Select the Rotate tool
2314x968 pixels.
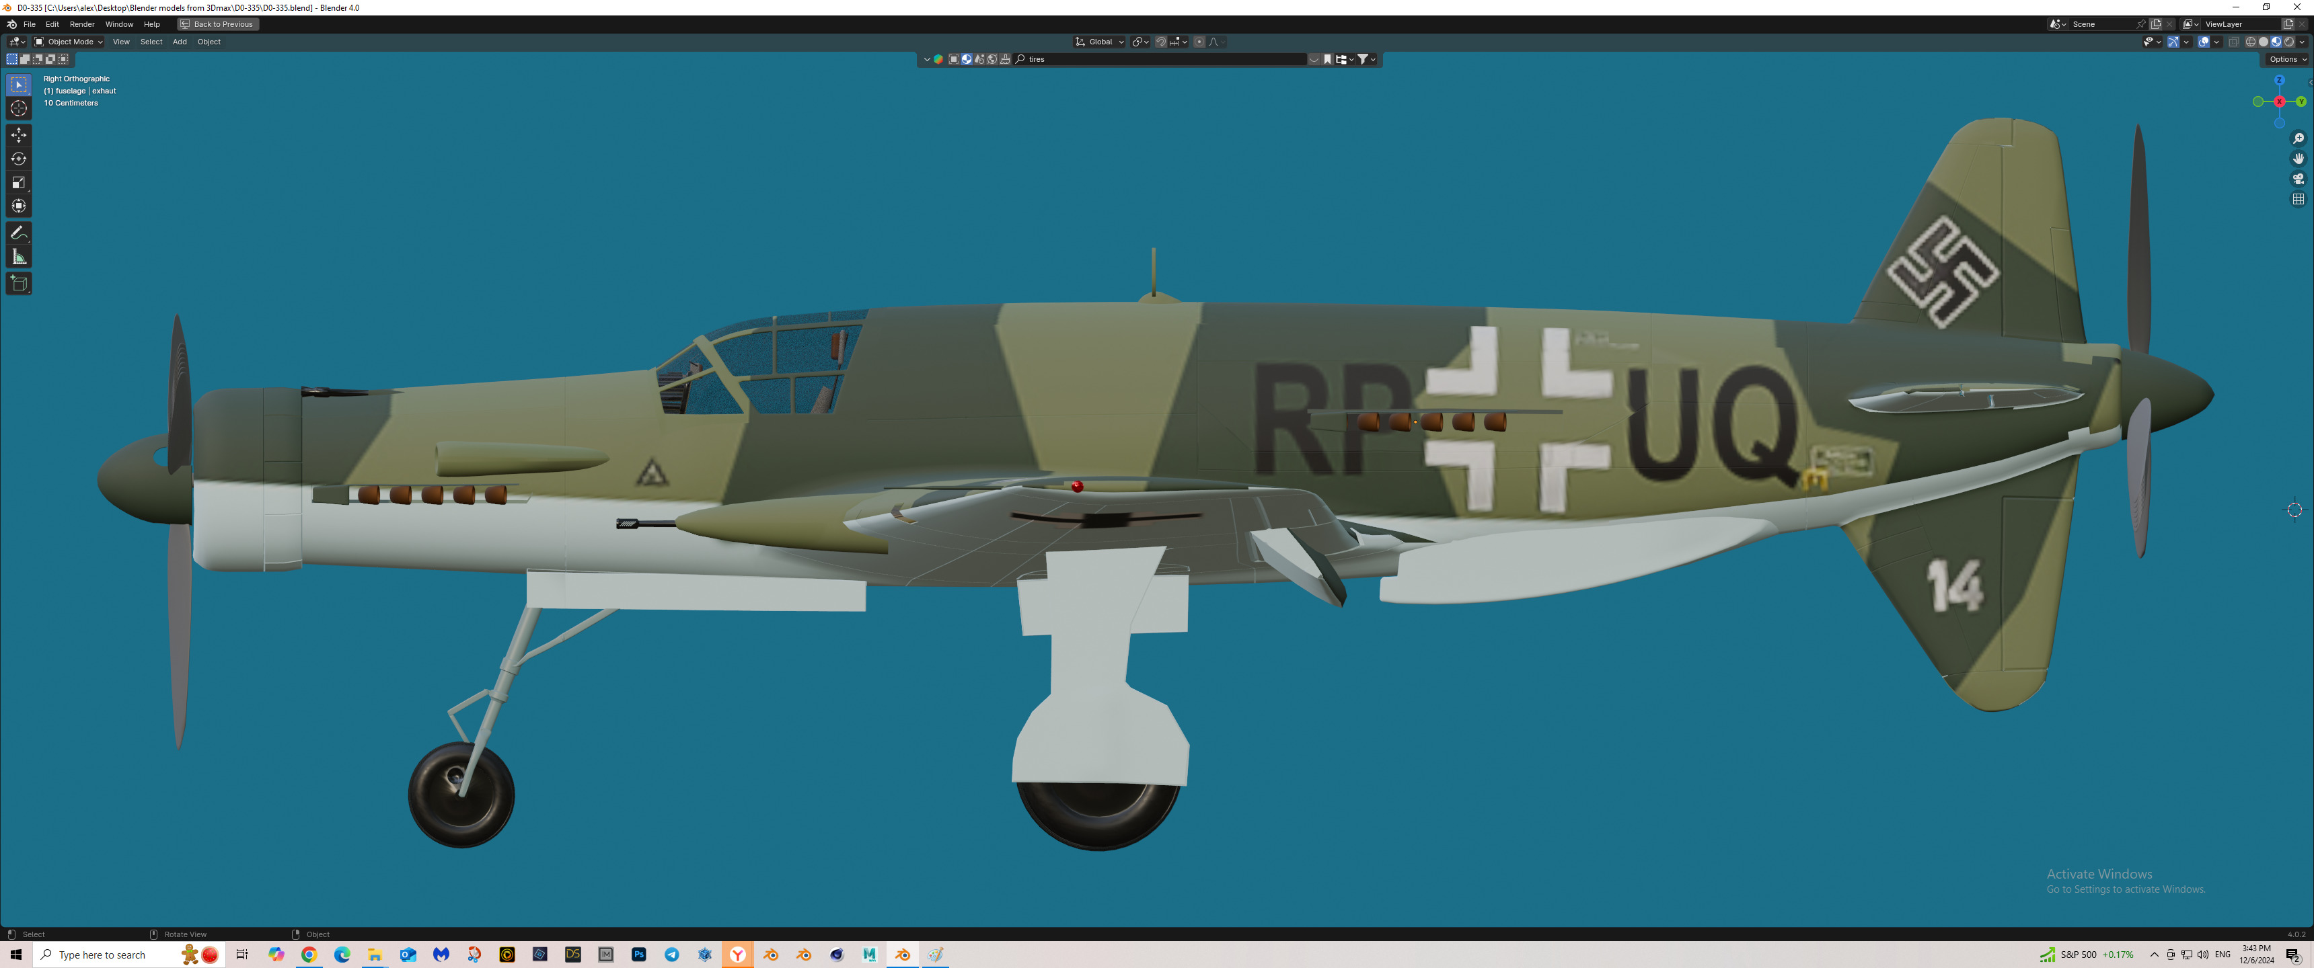19,159
